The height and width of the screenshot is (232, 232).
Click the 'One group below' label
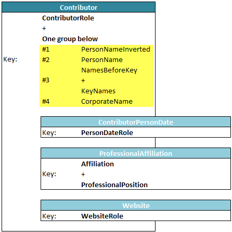pyautogui.click(x=70, y=39)
